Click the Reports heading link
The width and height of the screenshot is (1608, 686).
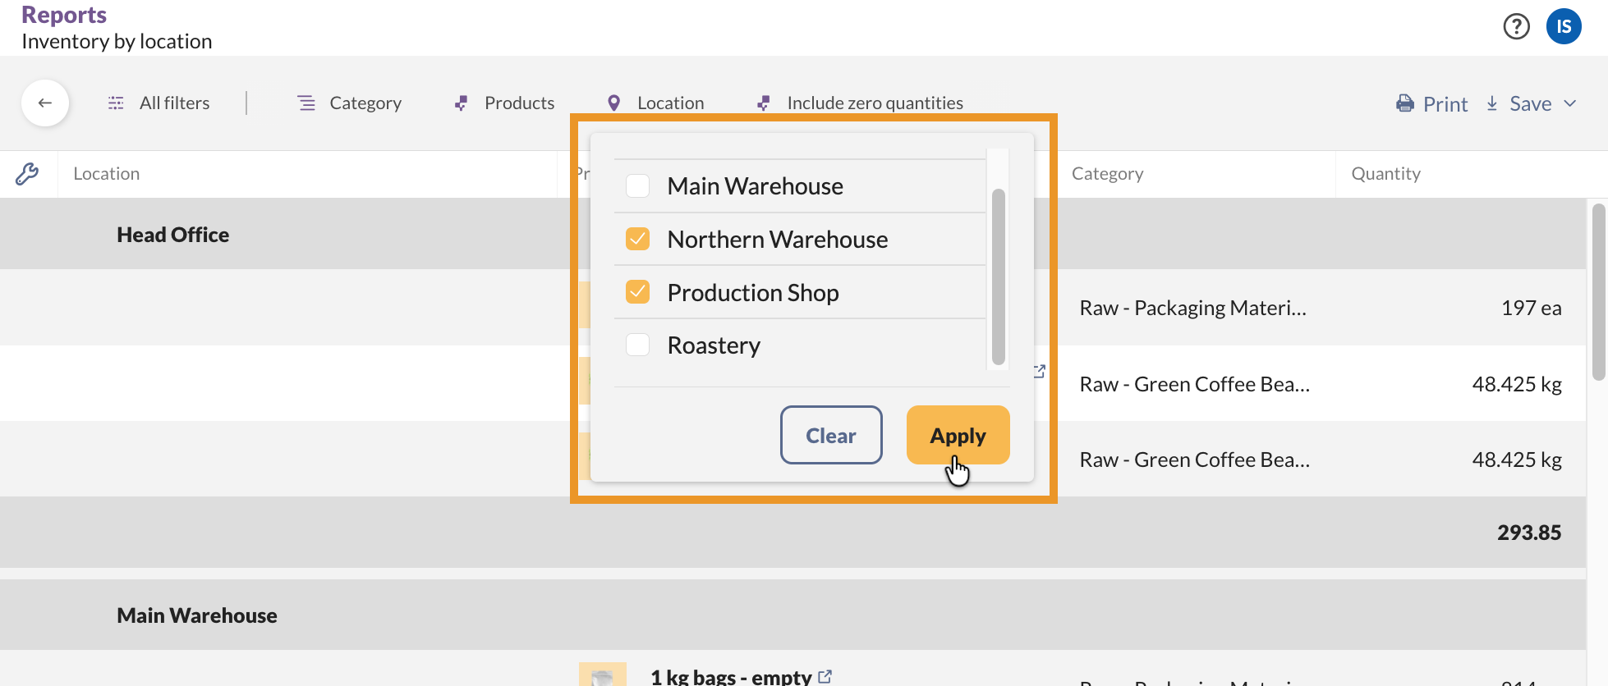coord(64,15)
